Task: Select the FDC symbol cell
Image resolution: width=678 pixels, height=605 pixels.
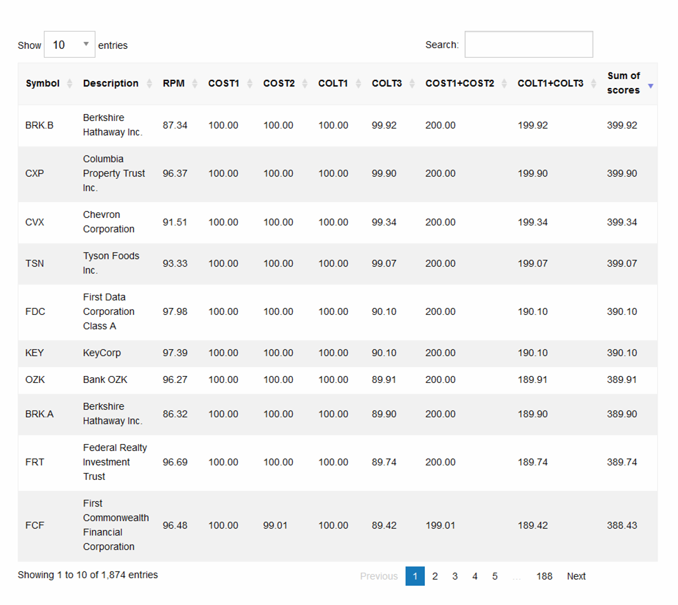Action: tap(35, 312)
